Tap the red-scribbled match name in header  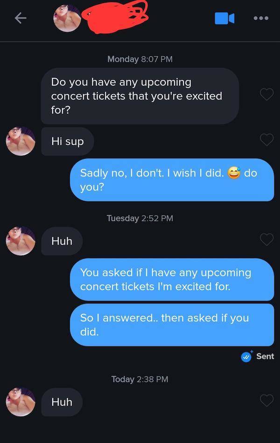tap(114, 17)
